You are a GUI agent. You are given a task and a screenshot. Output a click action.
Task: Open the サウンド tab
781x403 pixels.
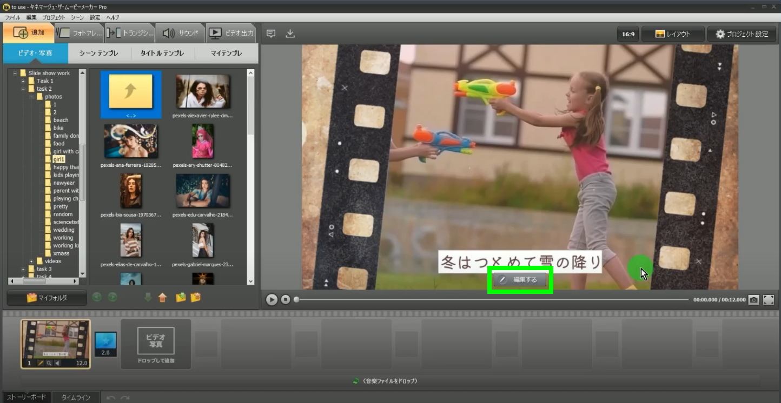pyautogui.click(x=181, y=33)
